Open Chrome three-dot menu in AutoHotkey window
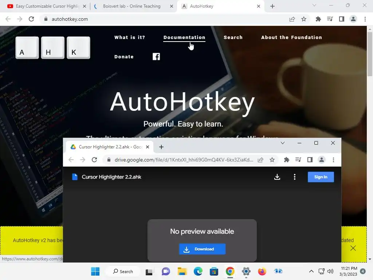This screenshot has width=373, height=280. tap(365, 19)
